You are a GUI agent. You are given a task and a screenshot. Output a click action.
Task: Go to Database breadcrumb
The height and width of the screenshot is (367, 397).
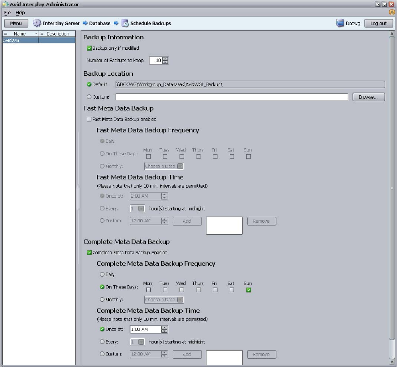[x=100, y=23]
